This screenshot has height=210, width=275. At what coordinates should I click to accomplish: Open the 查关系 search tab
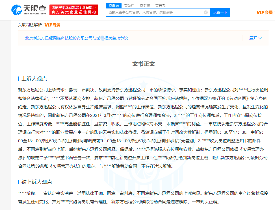160,6
